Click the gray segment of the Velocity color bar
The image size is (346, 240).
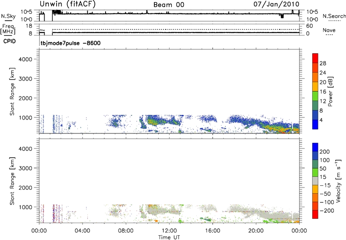tap(315, 181)
